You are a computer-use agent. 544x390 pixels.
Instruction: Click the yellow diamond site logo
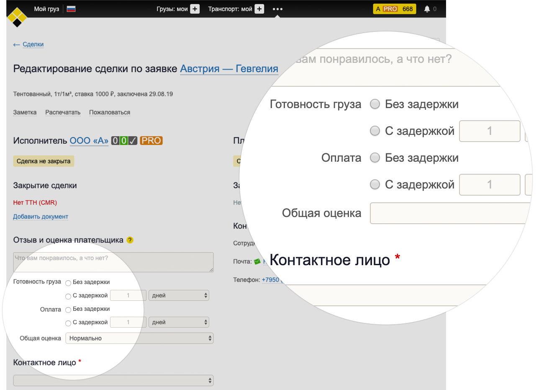coord(17,17)
